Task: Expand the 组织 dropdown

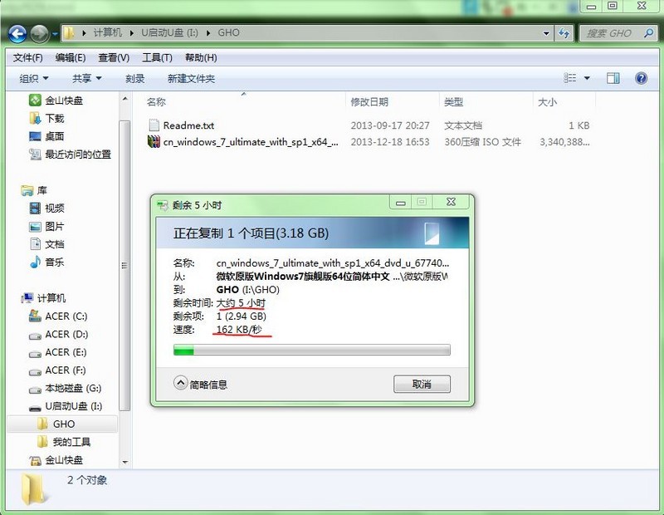Action: (34, 78)
